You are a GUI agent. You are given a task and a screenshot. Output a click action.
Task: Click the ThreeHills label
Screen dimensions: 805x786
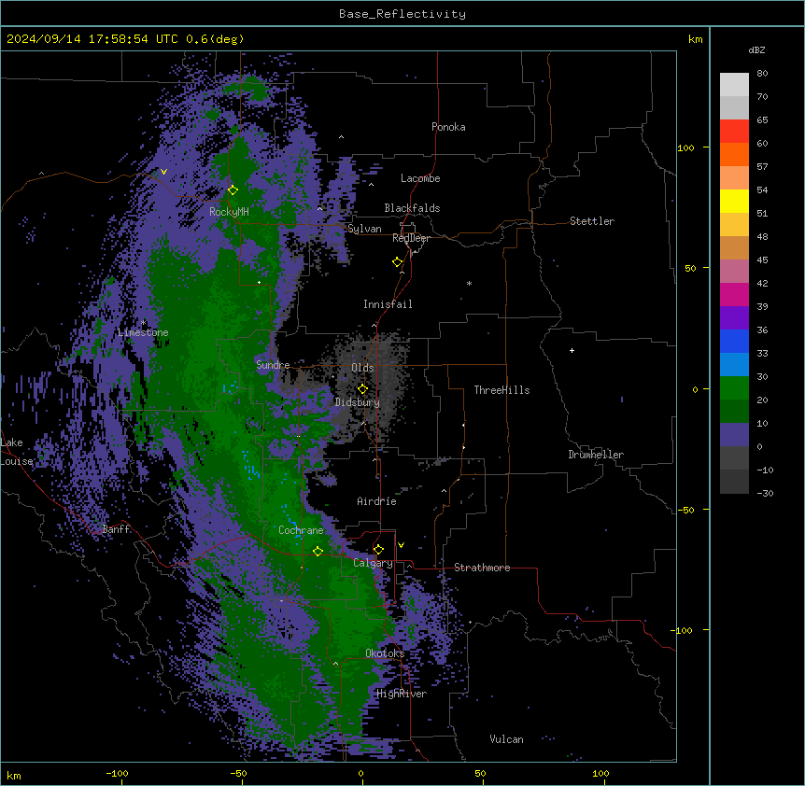501,390
